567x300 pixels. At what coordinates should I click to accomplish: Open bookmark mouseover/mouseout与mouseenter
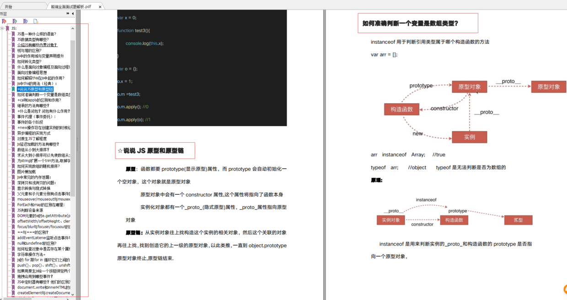[x=44, y=199]
